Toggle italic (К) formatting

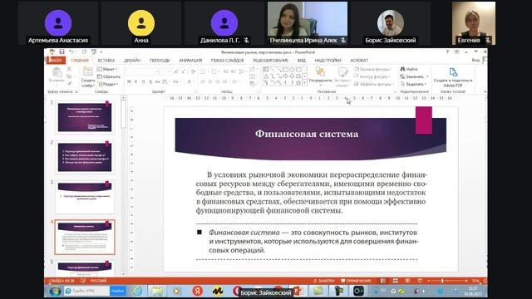tap(135, 81)
